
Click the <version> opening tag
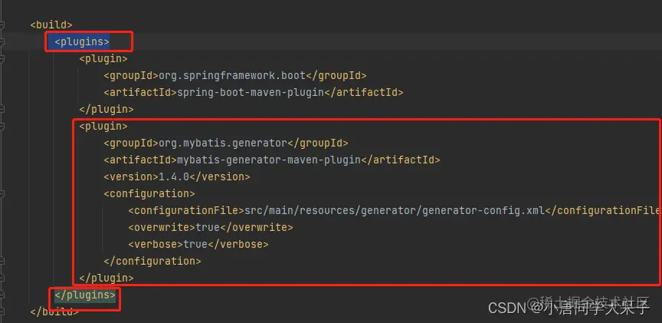point(131,177)
